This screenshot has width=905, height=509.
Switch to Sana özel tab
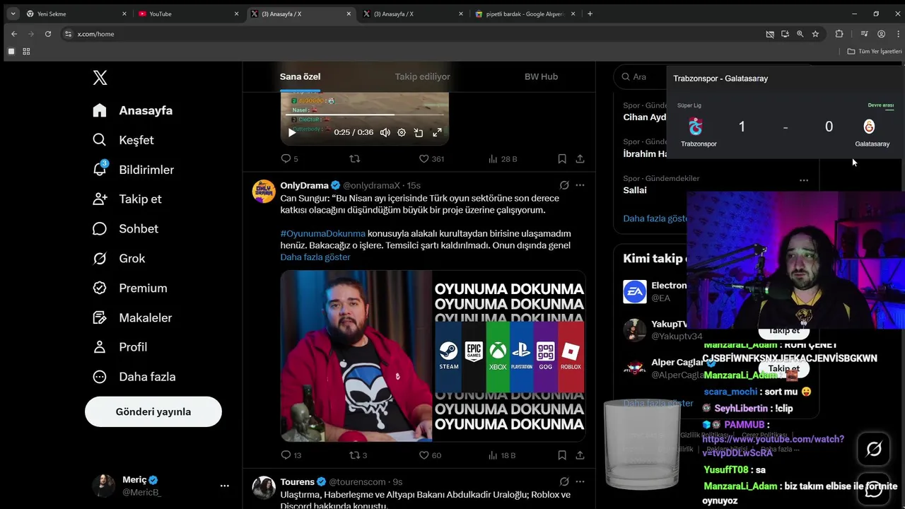[x=300, y=76]
